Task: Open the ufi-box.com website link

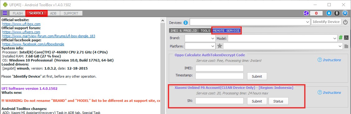Action: coord(21,24)
